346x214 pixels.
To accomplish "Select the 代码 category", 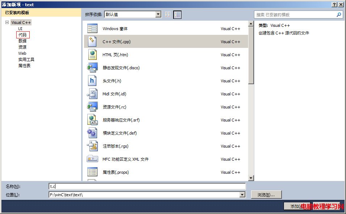I will pyautogui.click(x=22, y=35).
